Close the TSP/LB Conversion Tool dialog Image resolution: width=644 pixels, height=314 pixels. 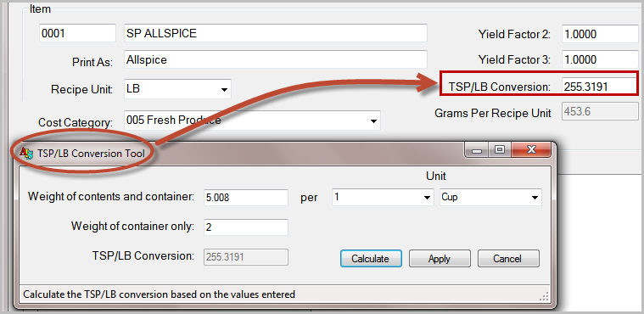coord(530,150)
